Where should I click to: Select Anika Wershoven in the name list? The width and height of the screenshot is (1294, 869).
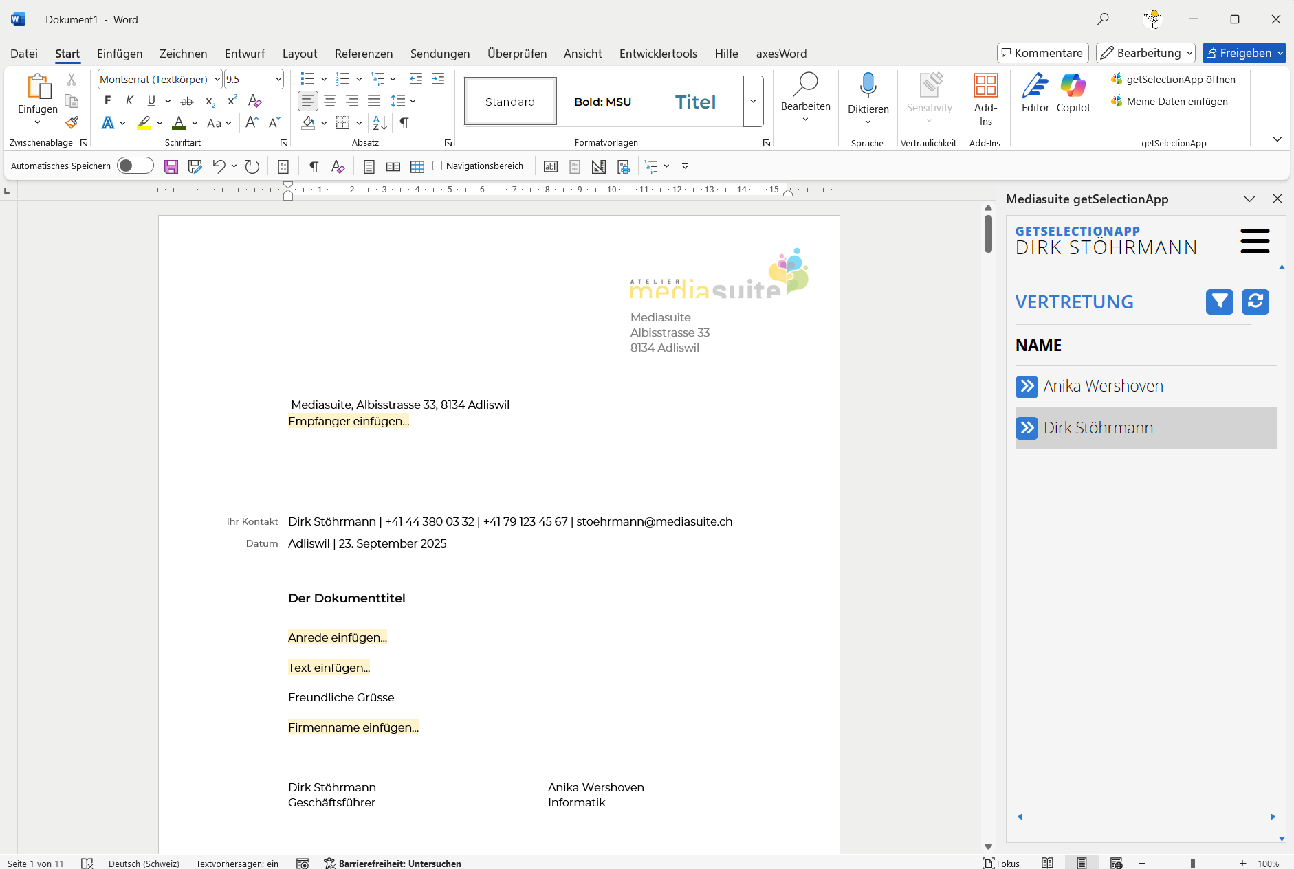[x=1103, y=386]
